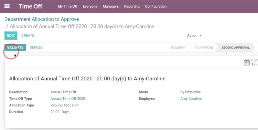Open the Managers menu

(x=111, y=6)
